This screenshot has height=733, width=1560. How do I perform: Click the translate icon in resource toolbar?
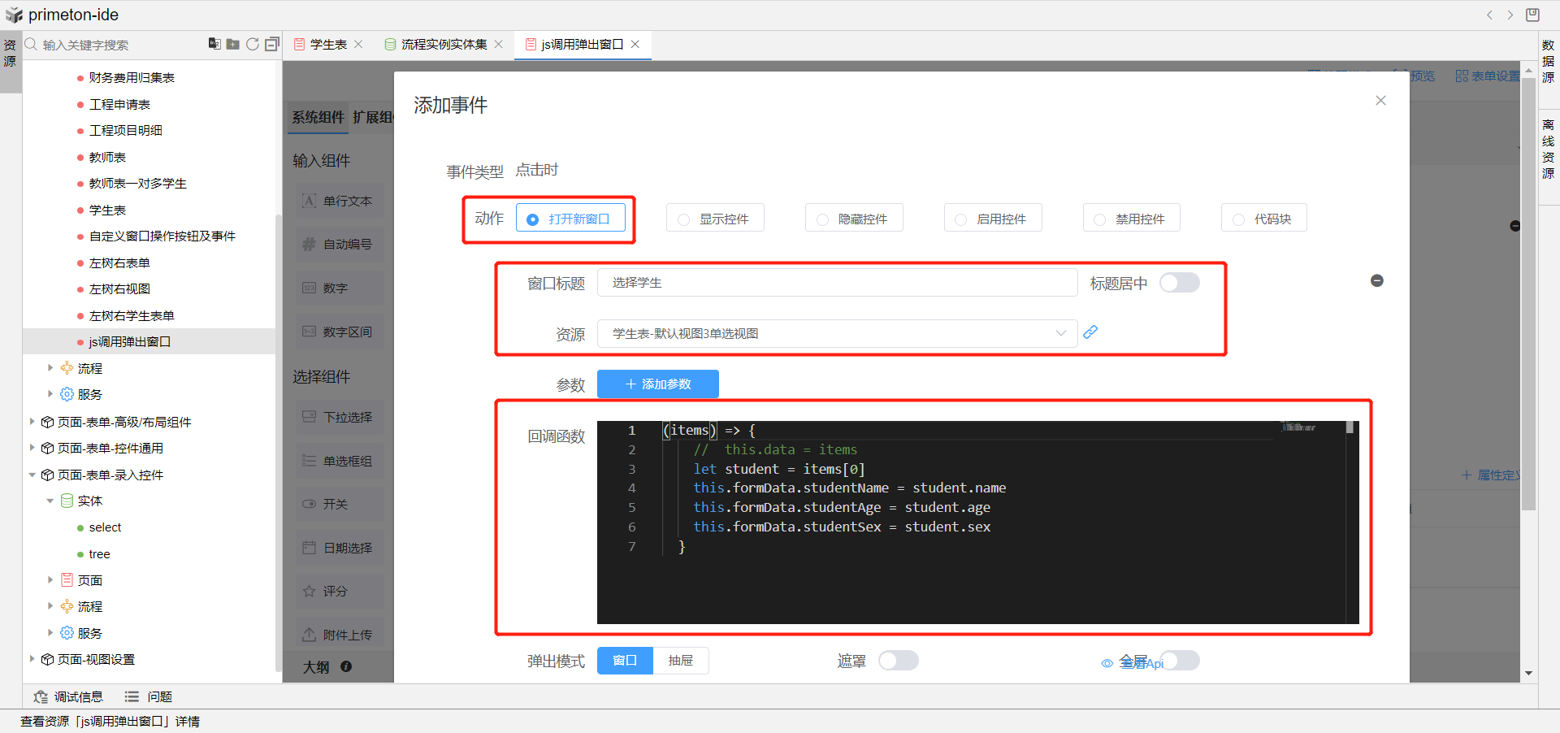[214, 44]
